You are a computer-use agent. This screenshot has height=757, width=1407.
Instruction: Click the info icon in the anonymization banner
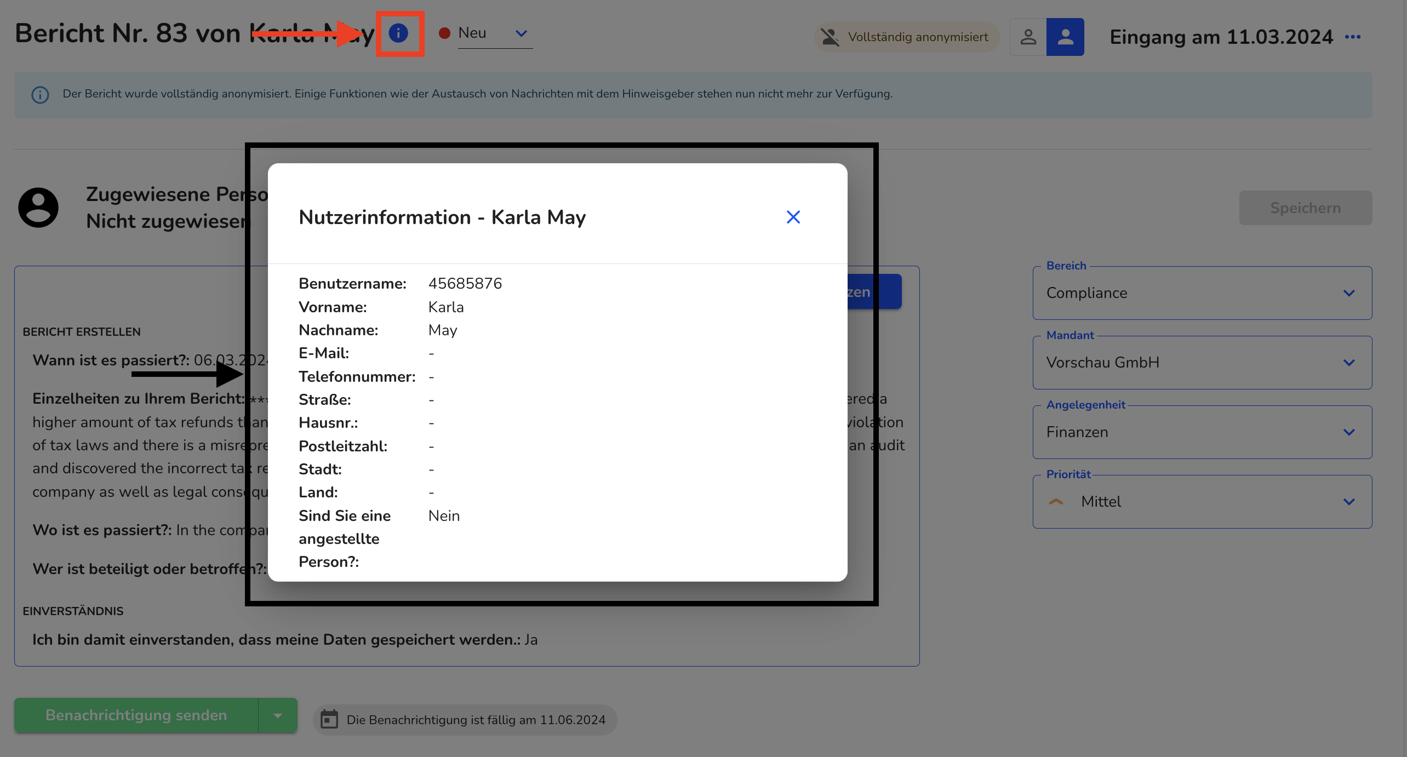pyautogui.click(x=40, y=94)
